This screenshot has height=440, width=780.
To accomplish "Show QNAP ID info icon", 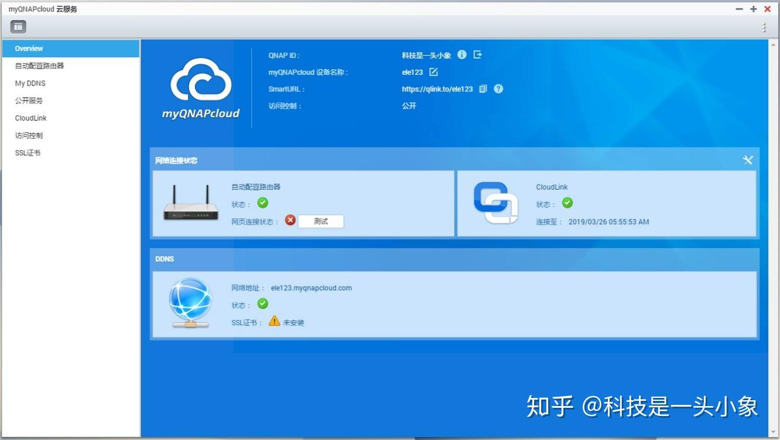I will [462, 54].
